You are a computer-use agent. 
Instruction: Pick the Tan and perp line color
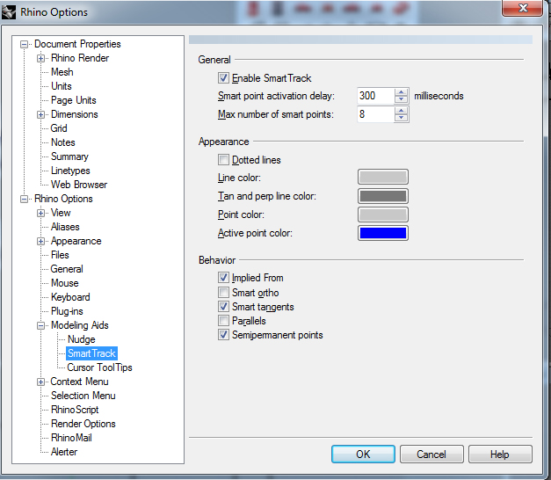[382, 196]
